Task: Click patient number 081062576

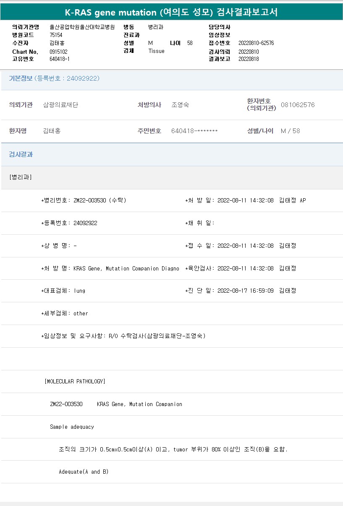Action: pyautogui.click(x=298, y=105)
